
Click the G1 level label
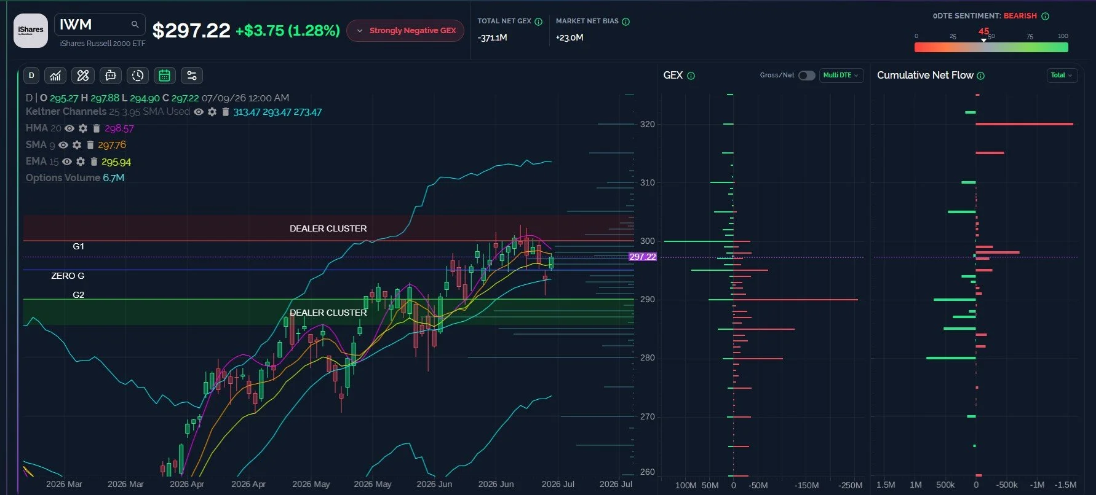[x=78, y=246]
